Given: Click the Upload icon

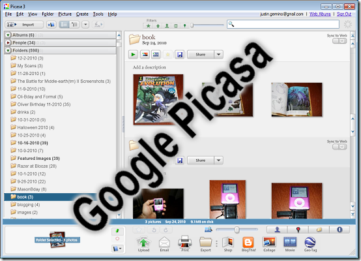Looking at the screenshot, I should (143, 244).
